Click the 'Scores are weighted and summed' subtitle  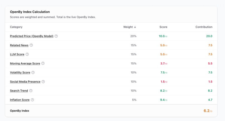coord(53,17)
